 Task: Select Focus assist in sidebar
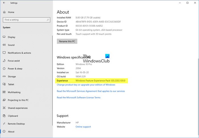(26, 61)
